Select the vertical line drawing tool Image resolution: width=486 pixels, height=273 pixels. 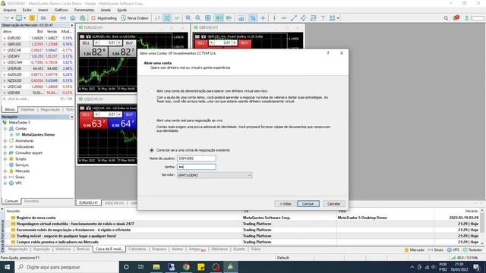click(274, 18)
